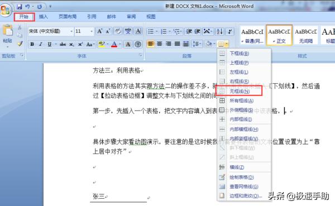Open the 引用 tab
The width and height of the screenshot is (335, 206).
click(x=92, y=17)
